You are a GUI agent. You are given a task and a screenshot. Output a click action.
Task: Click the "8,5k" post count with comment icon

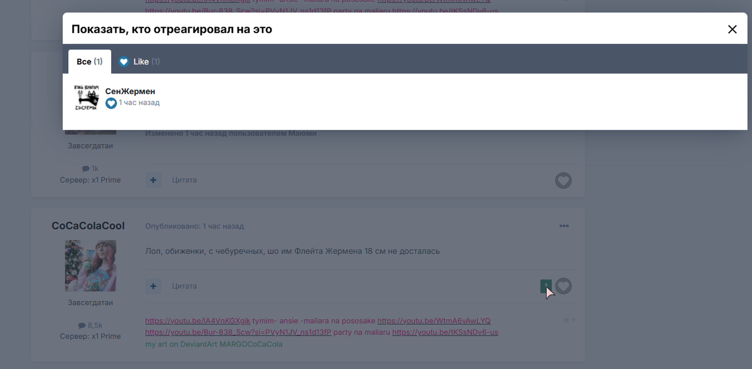coord(90,325)
